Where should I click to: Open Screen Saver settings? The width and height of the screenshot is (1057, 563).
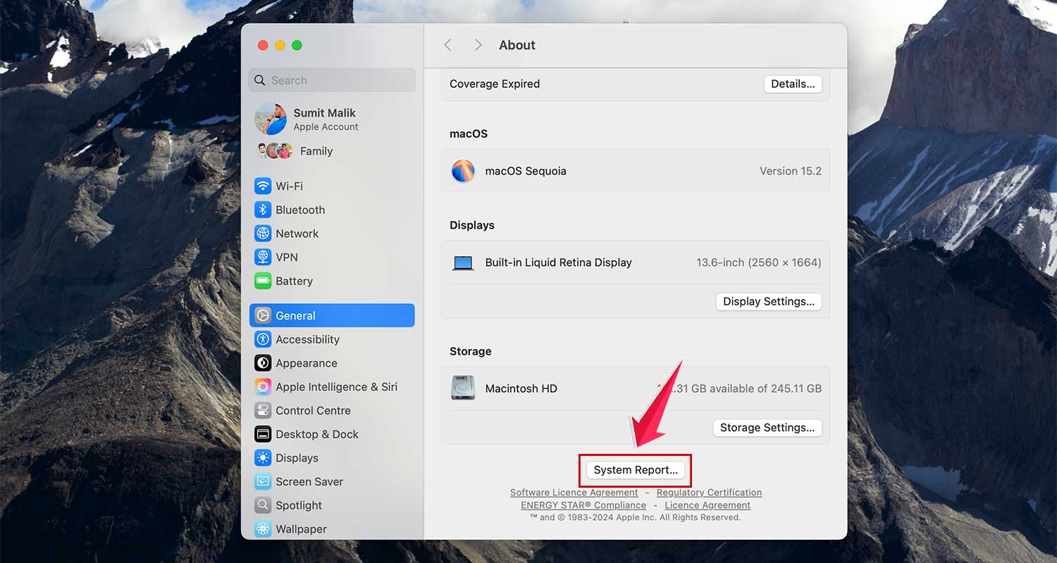pos(311,481)
